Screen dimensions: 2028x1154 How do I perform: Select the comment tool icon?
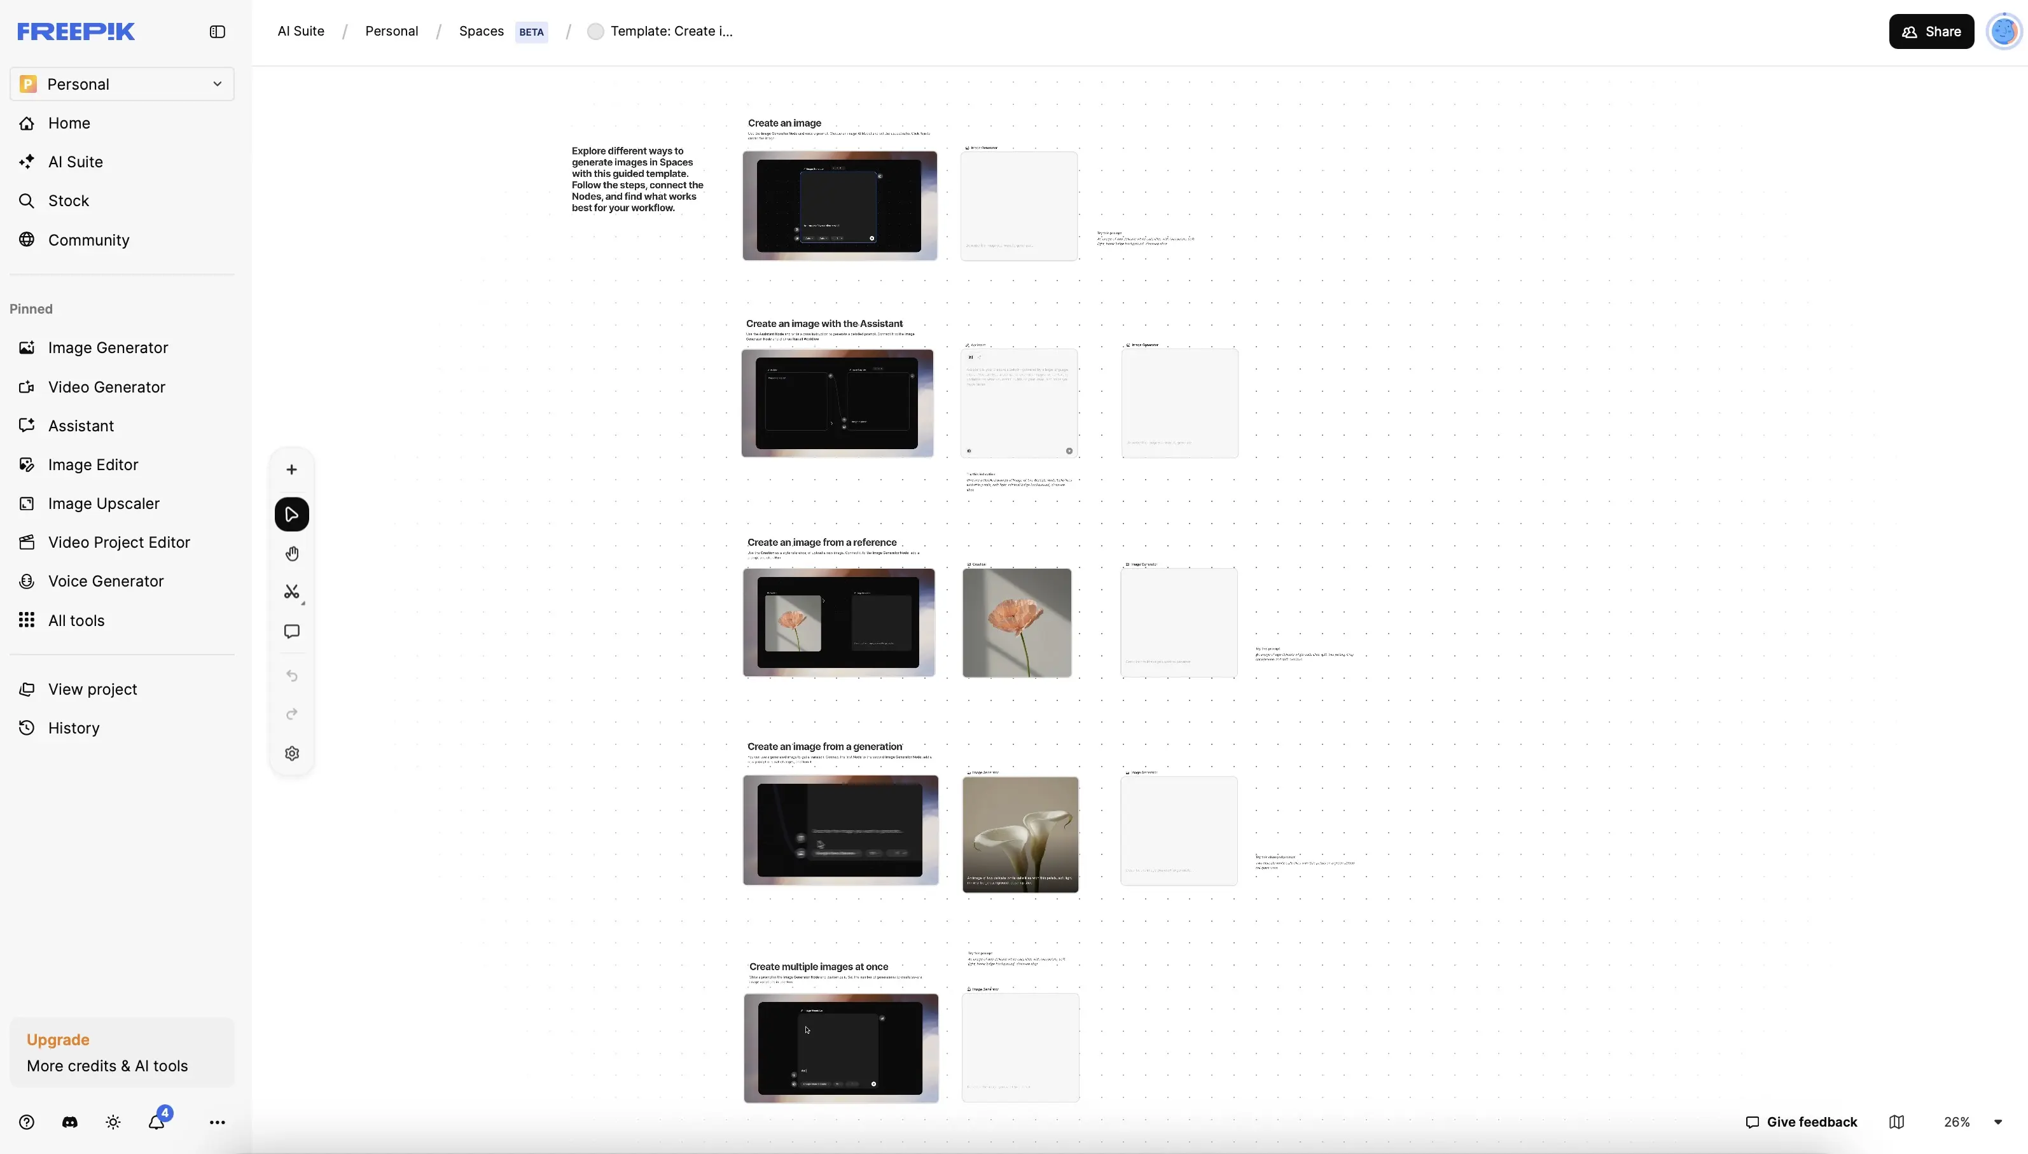point(291,632)
